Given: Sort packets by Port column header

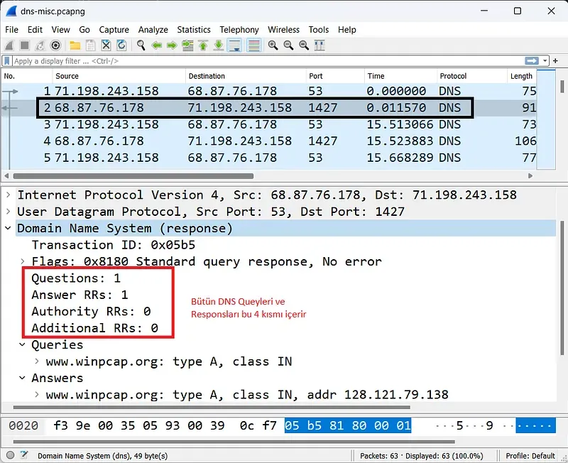Looking at the screenshot, I should (x=335, y=76).
